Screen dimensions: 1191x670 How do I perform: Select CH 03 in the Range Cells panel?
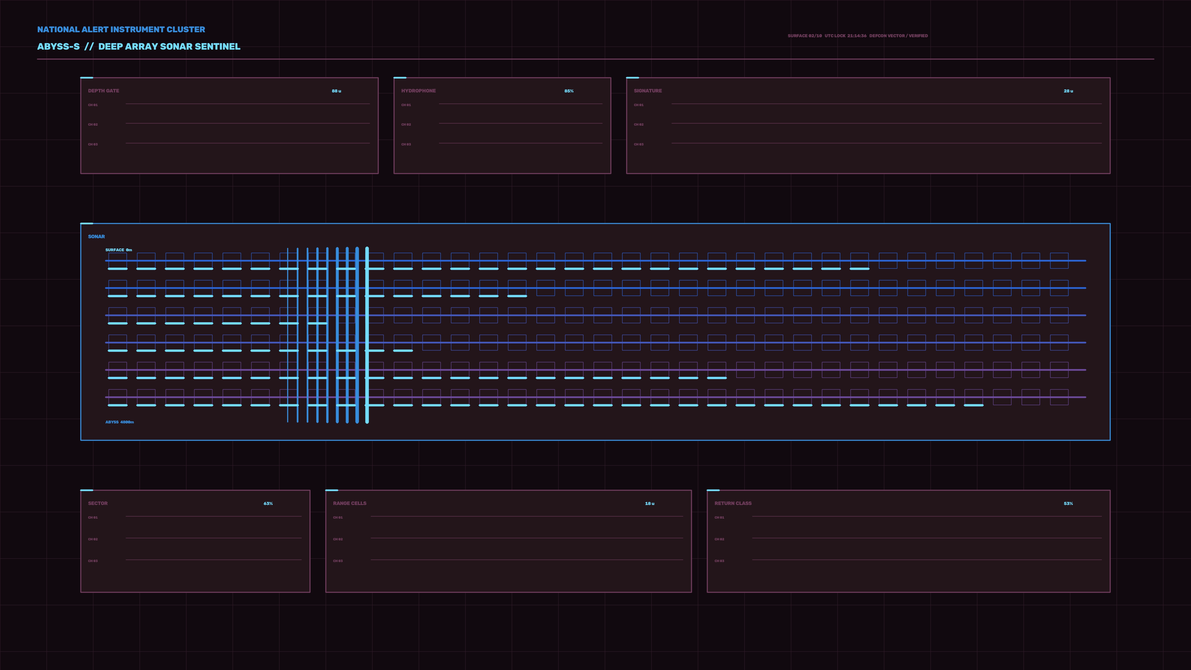click(x=338, y=561)
